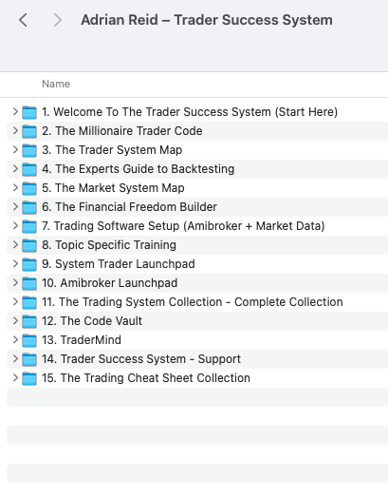Click the window title Adrian Reid – Trader Success System
The width and height of the screenshot is (388, 497).
[x=207, y=20]
